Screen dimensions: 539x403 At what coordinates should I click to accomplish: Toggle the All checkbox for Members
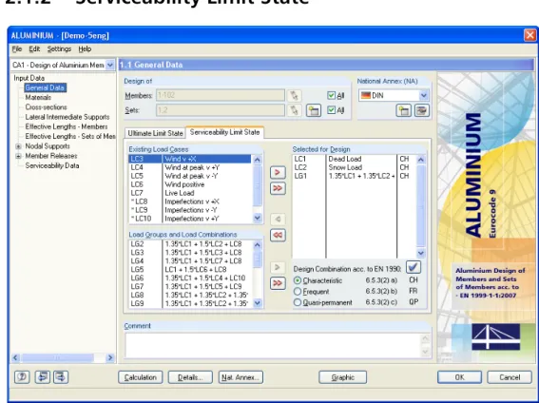click(331, 95)
